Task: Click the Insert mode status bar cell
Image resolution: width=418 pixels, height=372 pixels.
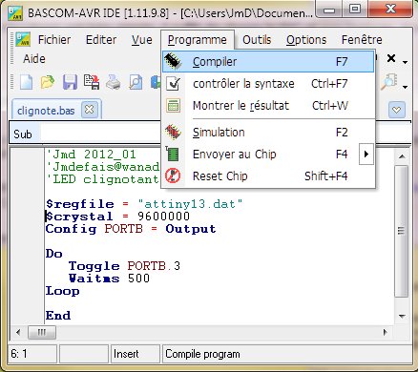Action: tap(136, 354)
